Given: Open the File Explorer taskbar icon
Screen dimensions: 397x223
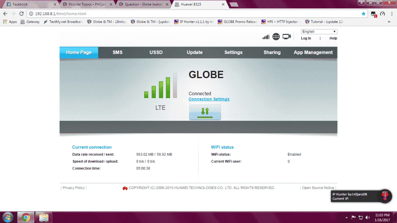Looking at the screenshot, I should click(44, 217).
